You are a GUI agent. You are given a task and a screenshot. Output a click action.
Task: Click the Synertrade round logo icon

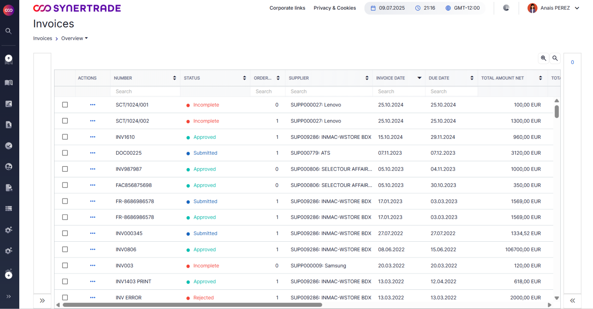9,10
